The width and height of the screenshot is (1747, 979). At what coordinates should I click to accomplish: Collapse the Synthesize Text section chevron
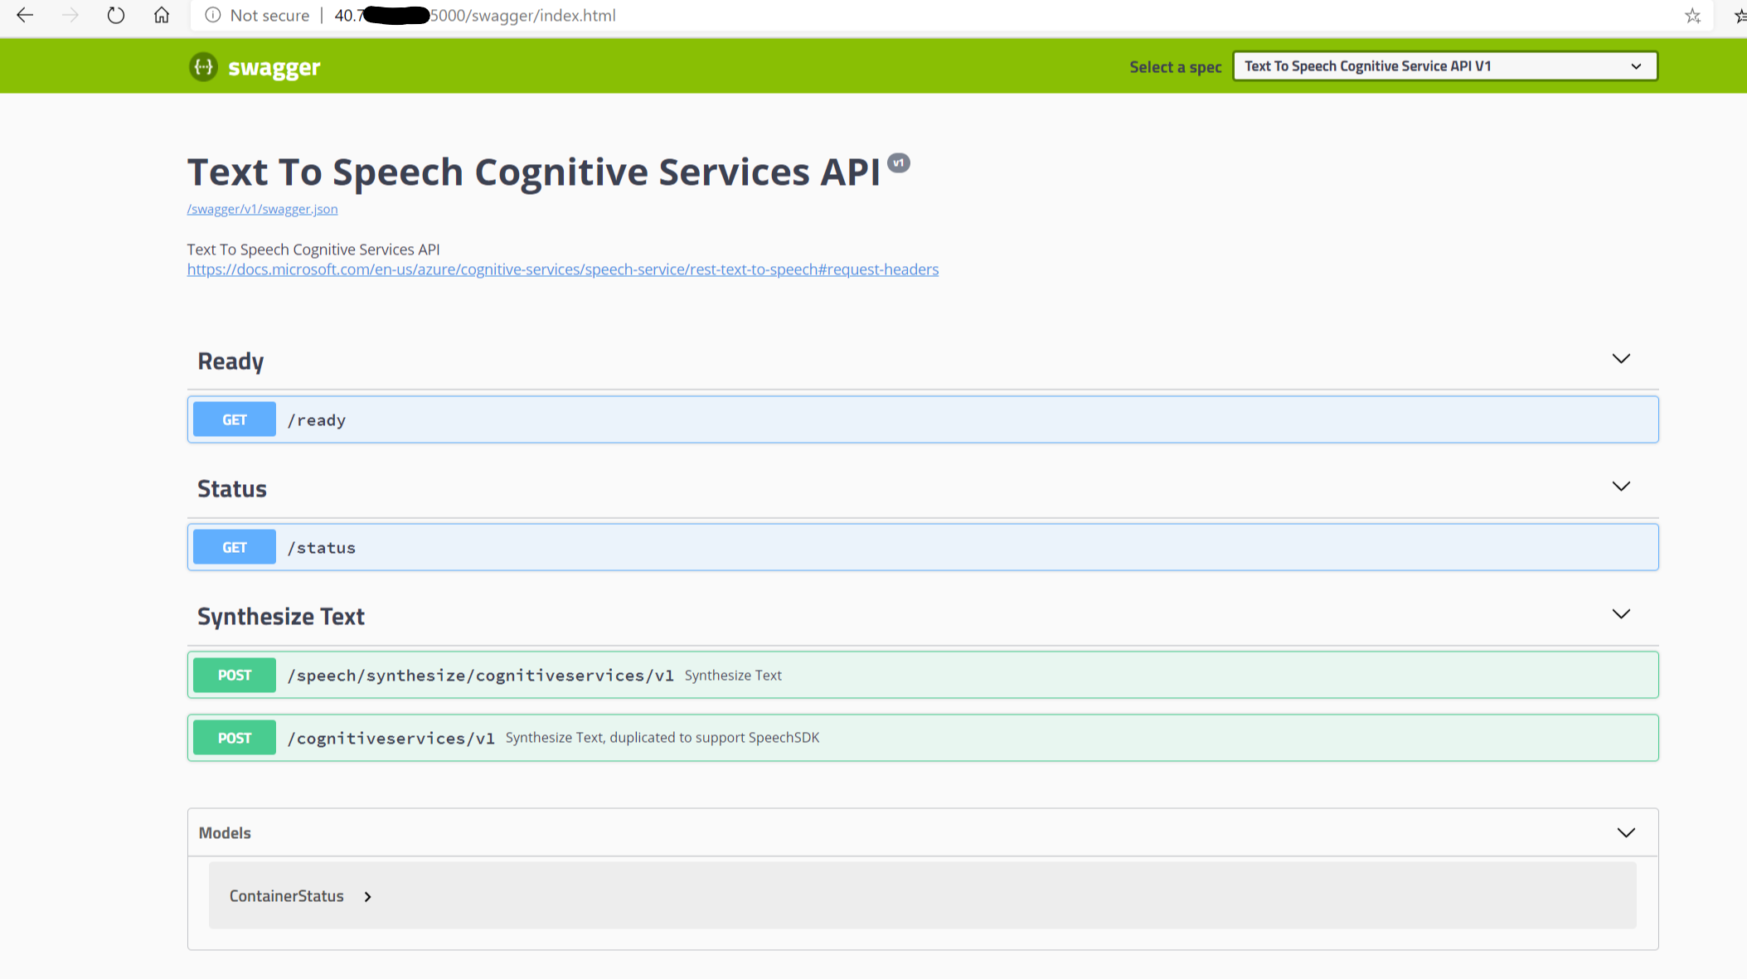click(1620, 614)
